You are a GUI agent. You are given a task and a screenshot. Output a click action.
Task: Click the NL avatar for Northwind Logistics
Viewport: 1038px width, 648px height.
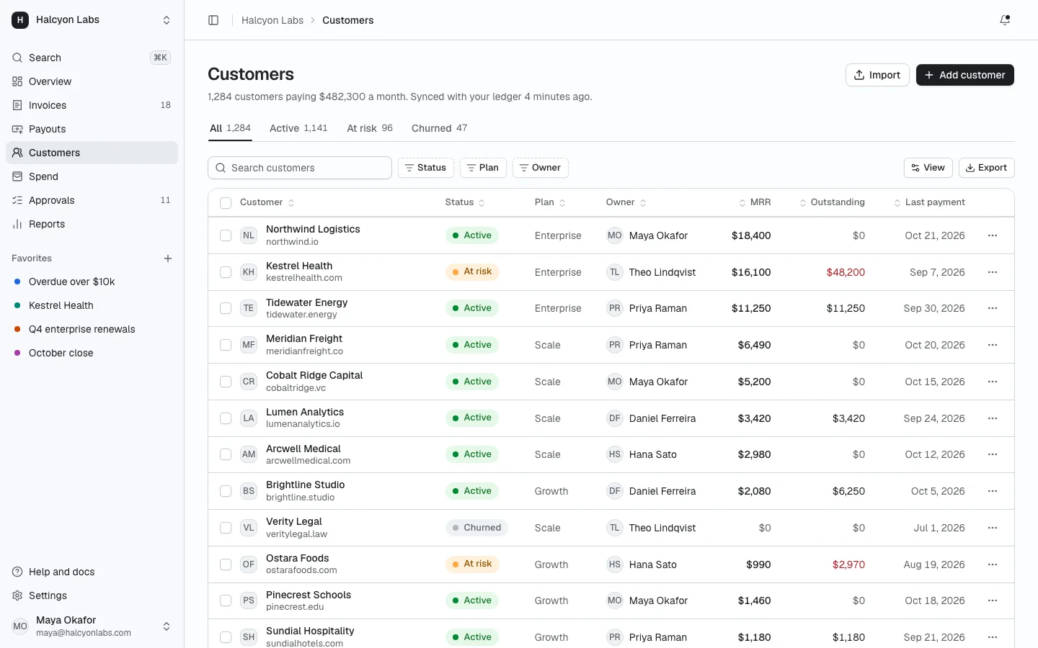249,235
